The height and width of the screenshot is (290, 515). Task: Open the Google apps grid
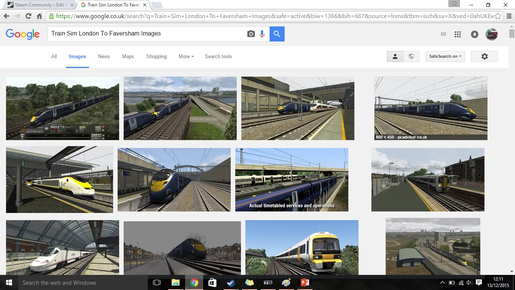[458, 34]
